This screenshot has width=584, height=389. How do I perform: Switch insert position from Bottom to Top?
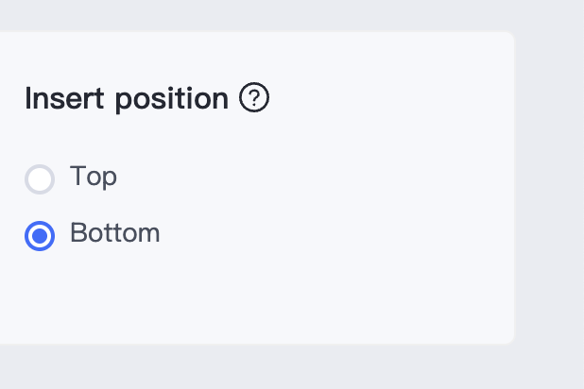[40, 179]
